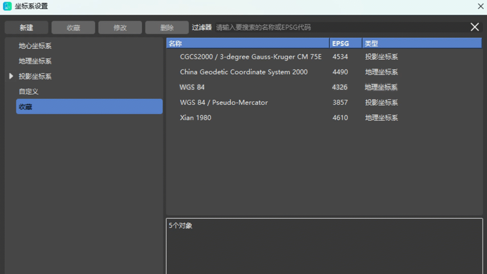Sort by the 类型 column header

(x=422, y=43)
